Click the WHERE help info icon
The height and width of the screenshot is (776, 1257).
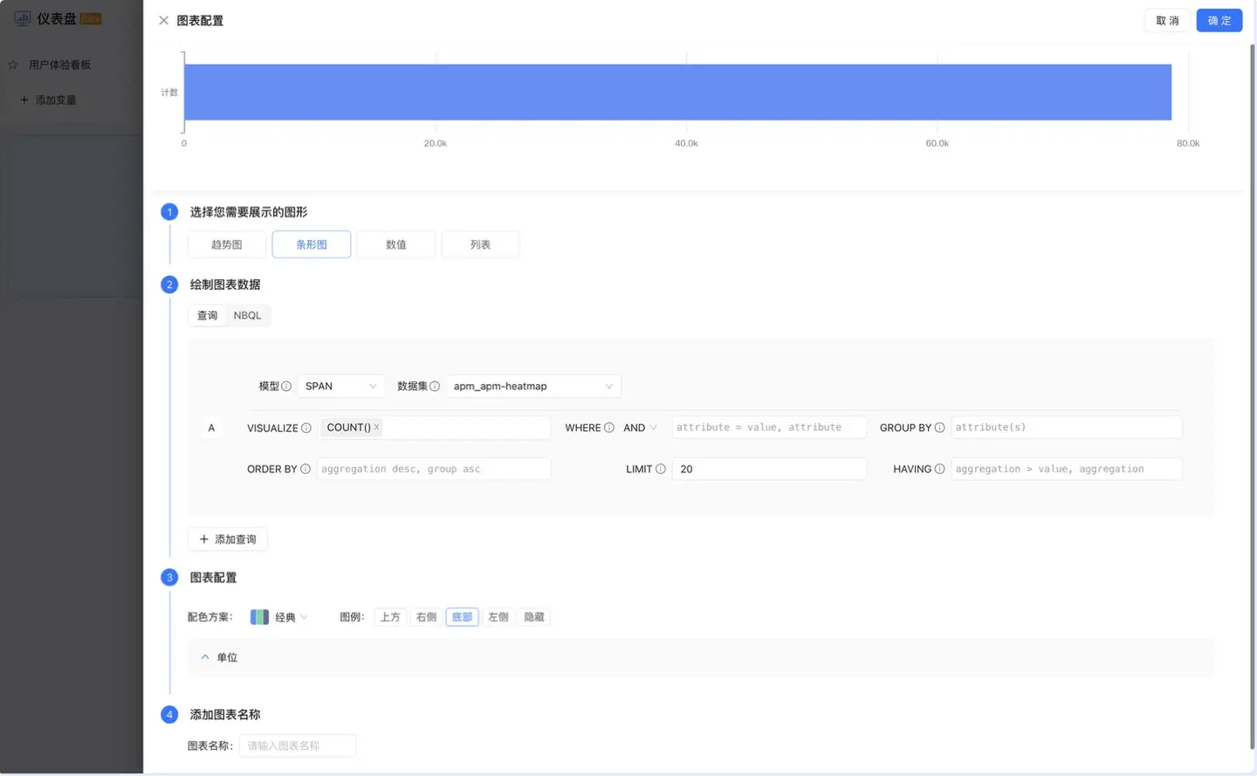coord(609,428)
